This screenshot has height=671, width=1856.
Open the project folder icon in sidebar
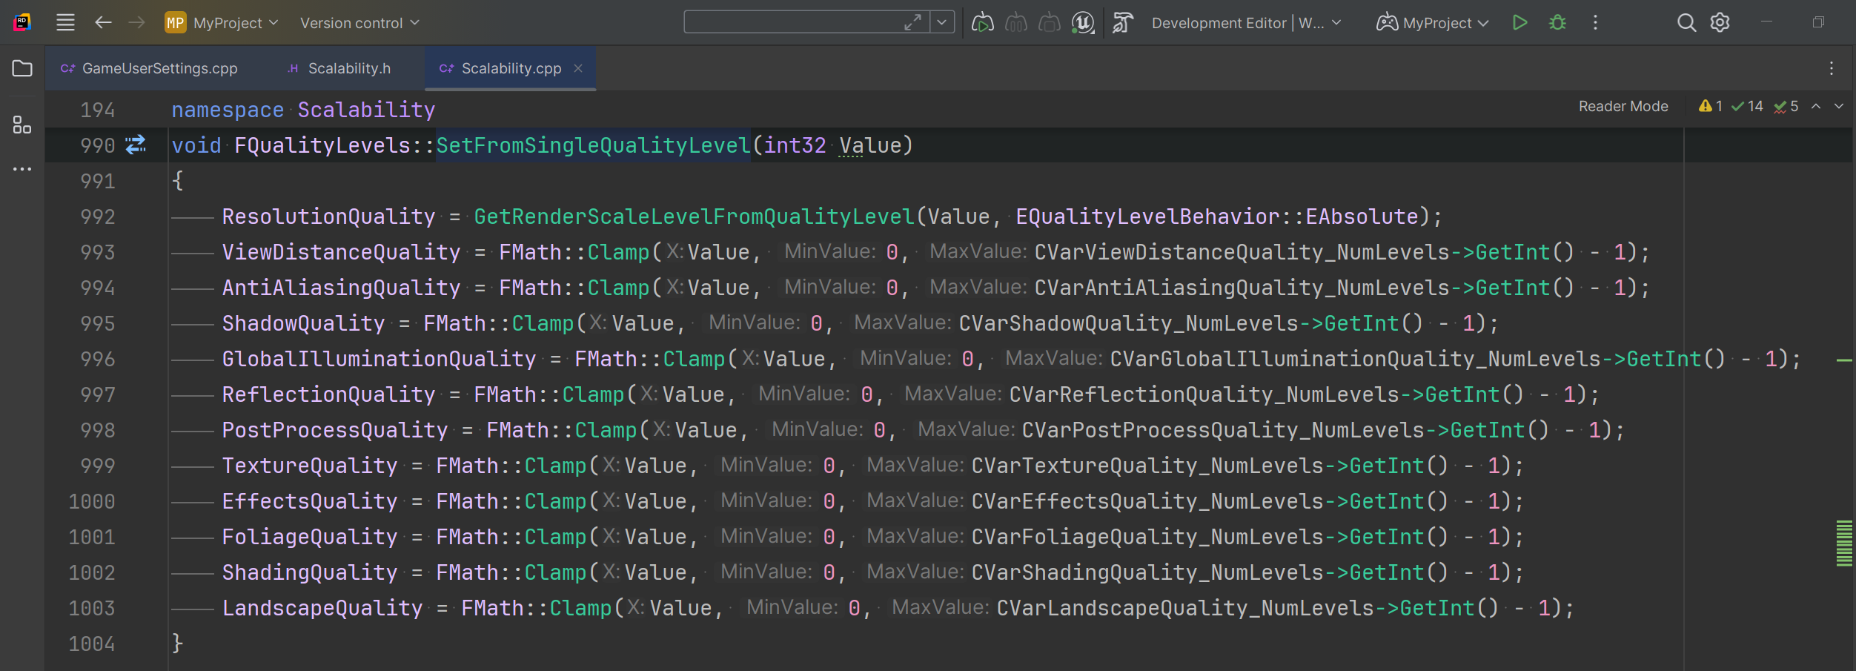tap(22, 68)
